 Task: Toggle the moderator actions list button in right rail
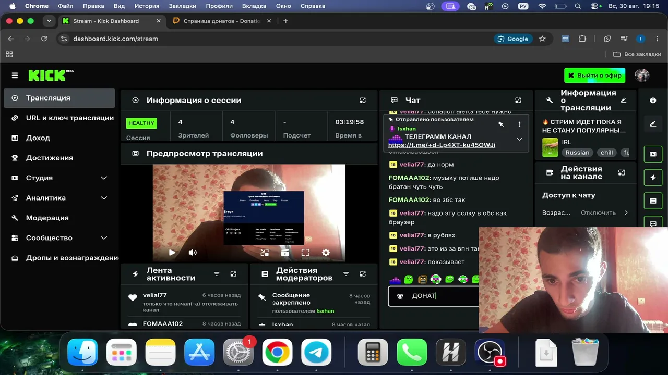(653, 201)
